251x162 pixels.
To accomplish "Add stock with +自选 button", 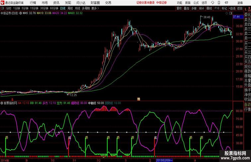I will [x=232, y=8].
